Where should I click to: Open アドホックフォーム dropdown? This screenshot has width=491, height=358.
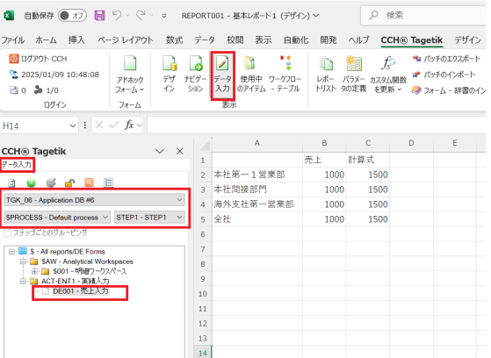130,75
